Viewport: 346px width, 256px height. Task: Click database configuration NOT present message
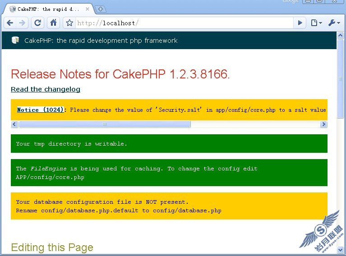point(102,202)
